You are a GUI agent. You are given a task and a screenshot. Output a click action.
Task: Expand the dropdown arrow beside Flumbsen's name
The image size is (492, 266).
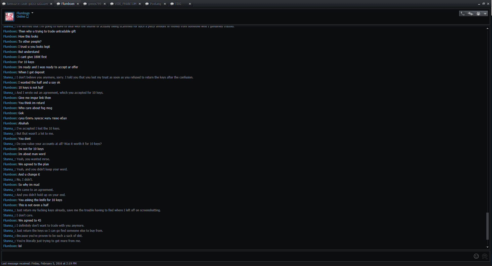point(32,13)
